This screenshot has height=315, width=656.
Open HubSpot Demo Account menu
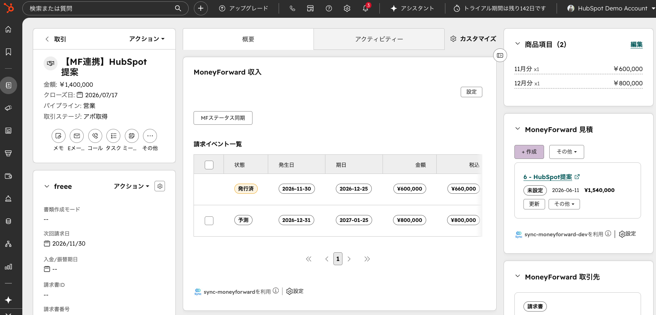coord(611,8)
